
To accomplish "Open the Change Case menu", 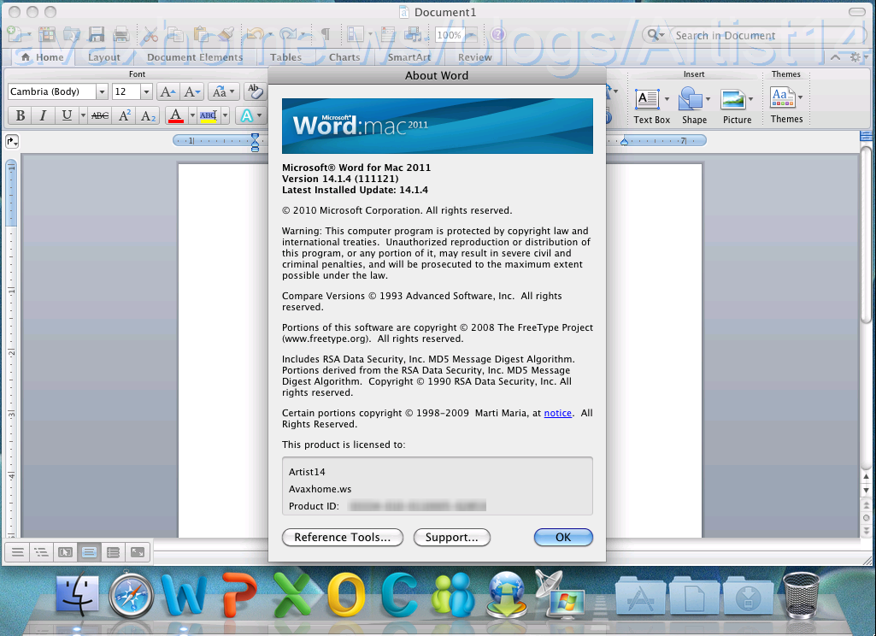I will (223, 91).
